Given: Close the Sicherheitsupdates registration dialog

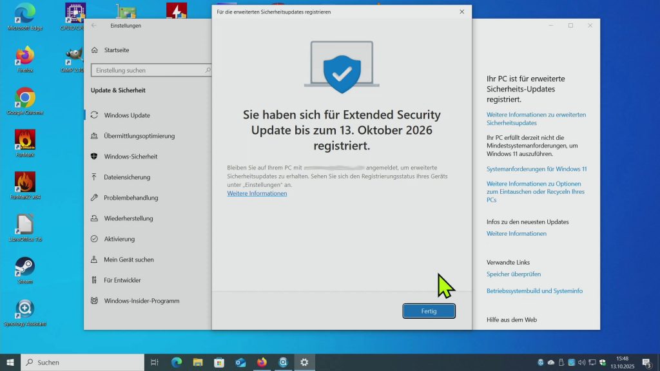Looking at the screenshot, I should point(461,12).
